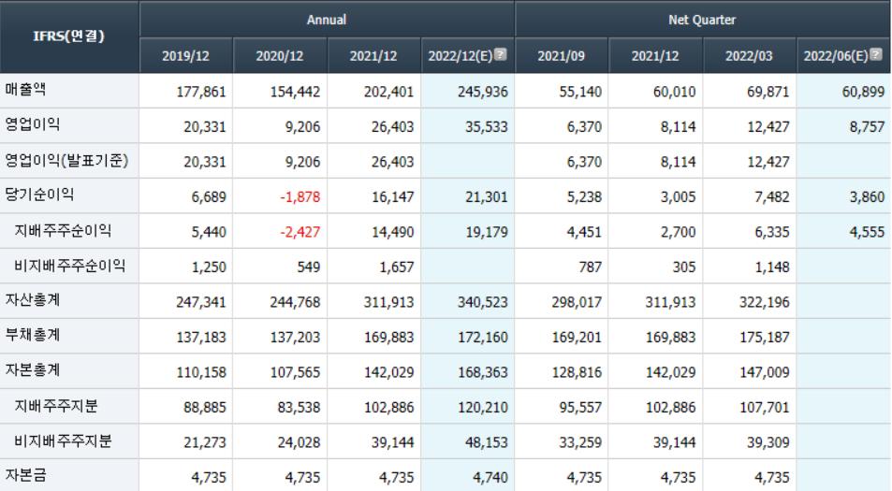
Task: Click the 247,341 total assets value
Action: coord(201,302)
